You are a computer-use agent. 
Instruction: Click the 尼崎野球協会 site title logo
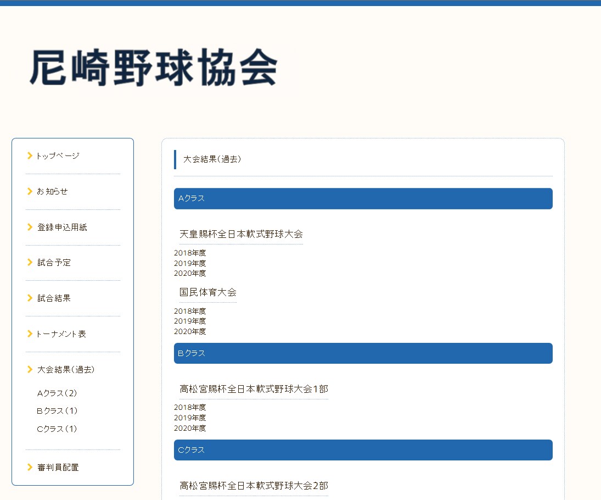click(x=153, y=68)
